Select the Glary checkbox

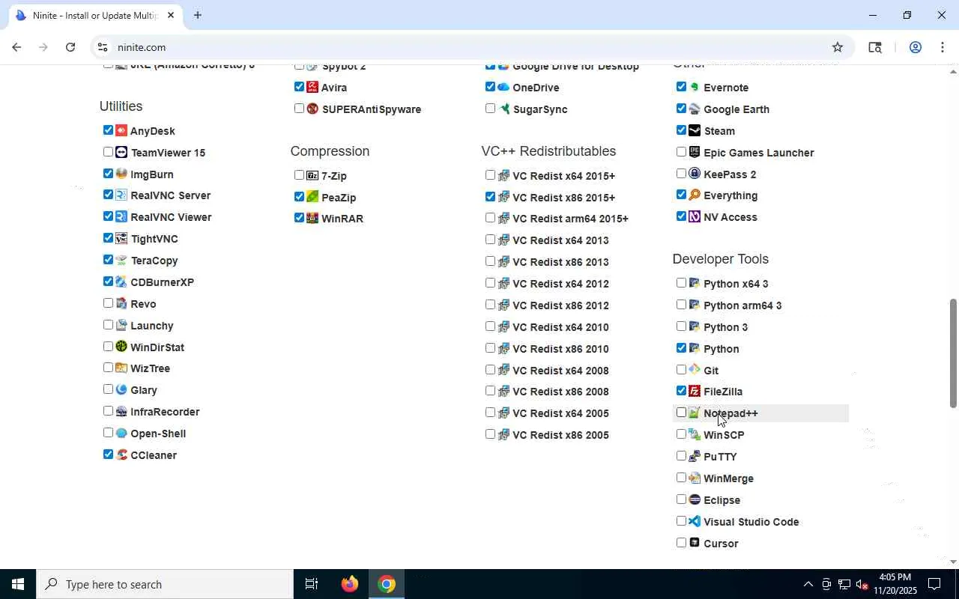pyautogui.click(x=108, y=389)
